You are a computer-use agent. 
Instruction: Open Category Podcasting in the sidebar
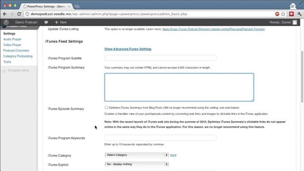click(18, 56)
